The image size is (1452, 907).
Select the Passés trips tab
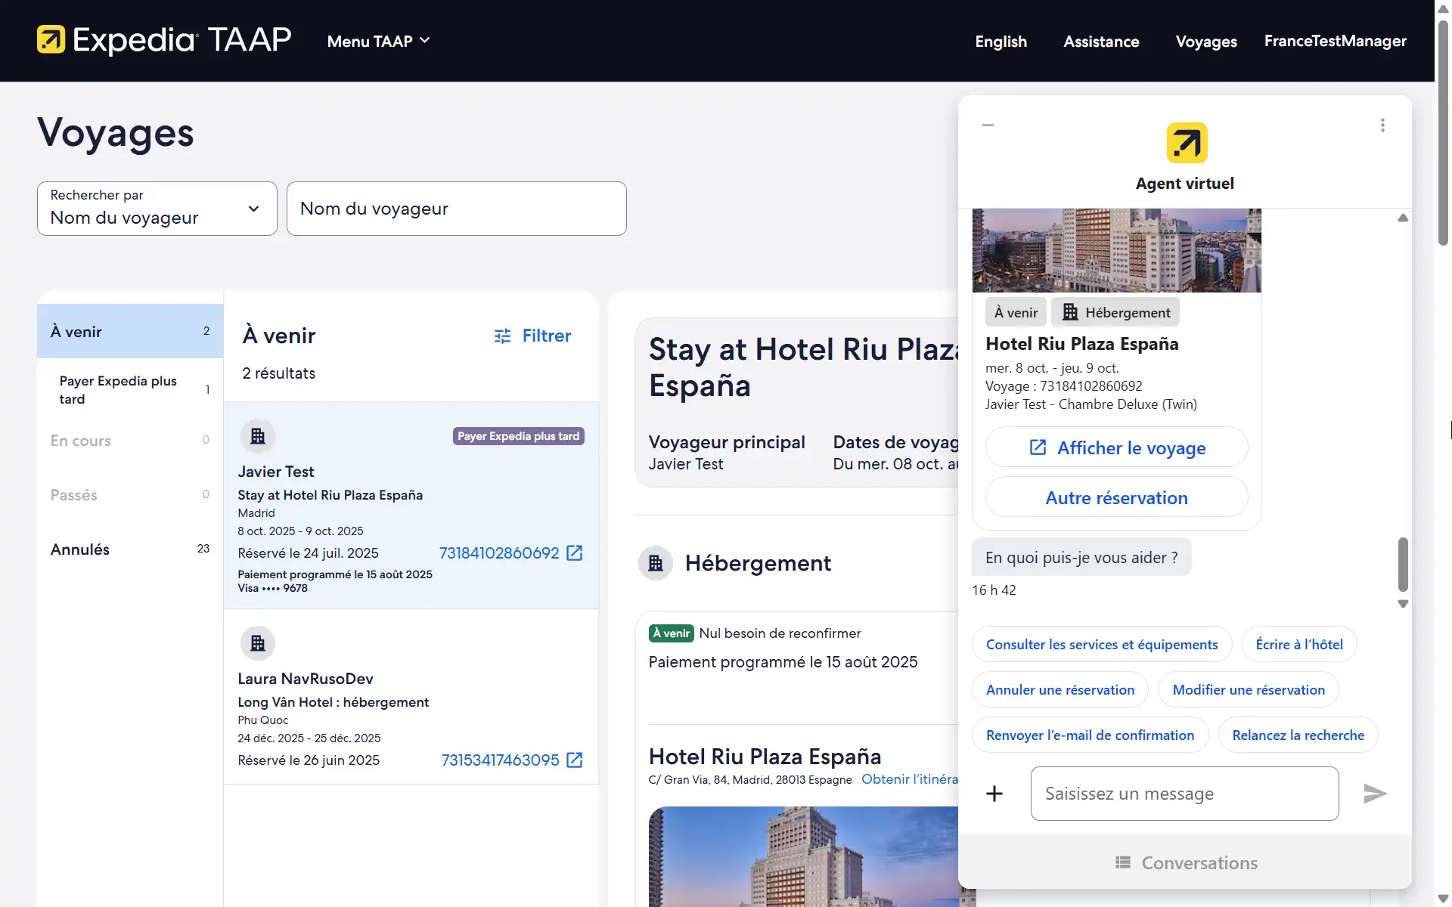[x=130, y=495]
